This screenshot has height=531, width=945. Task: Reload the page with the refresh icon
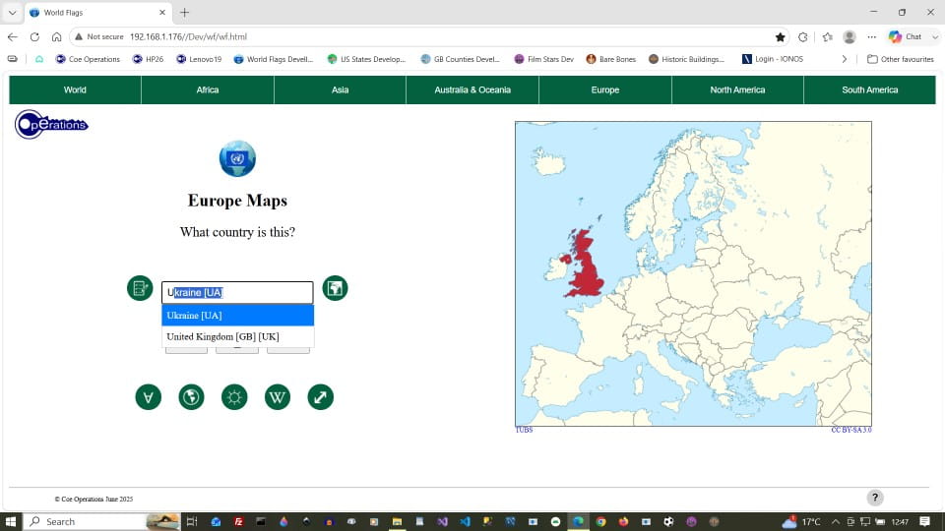click(35, 36)
